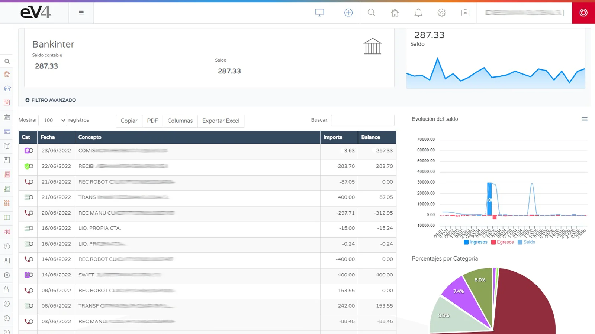
Task: Click the 242.00 importe value
Action: (346, 306)
